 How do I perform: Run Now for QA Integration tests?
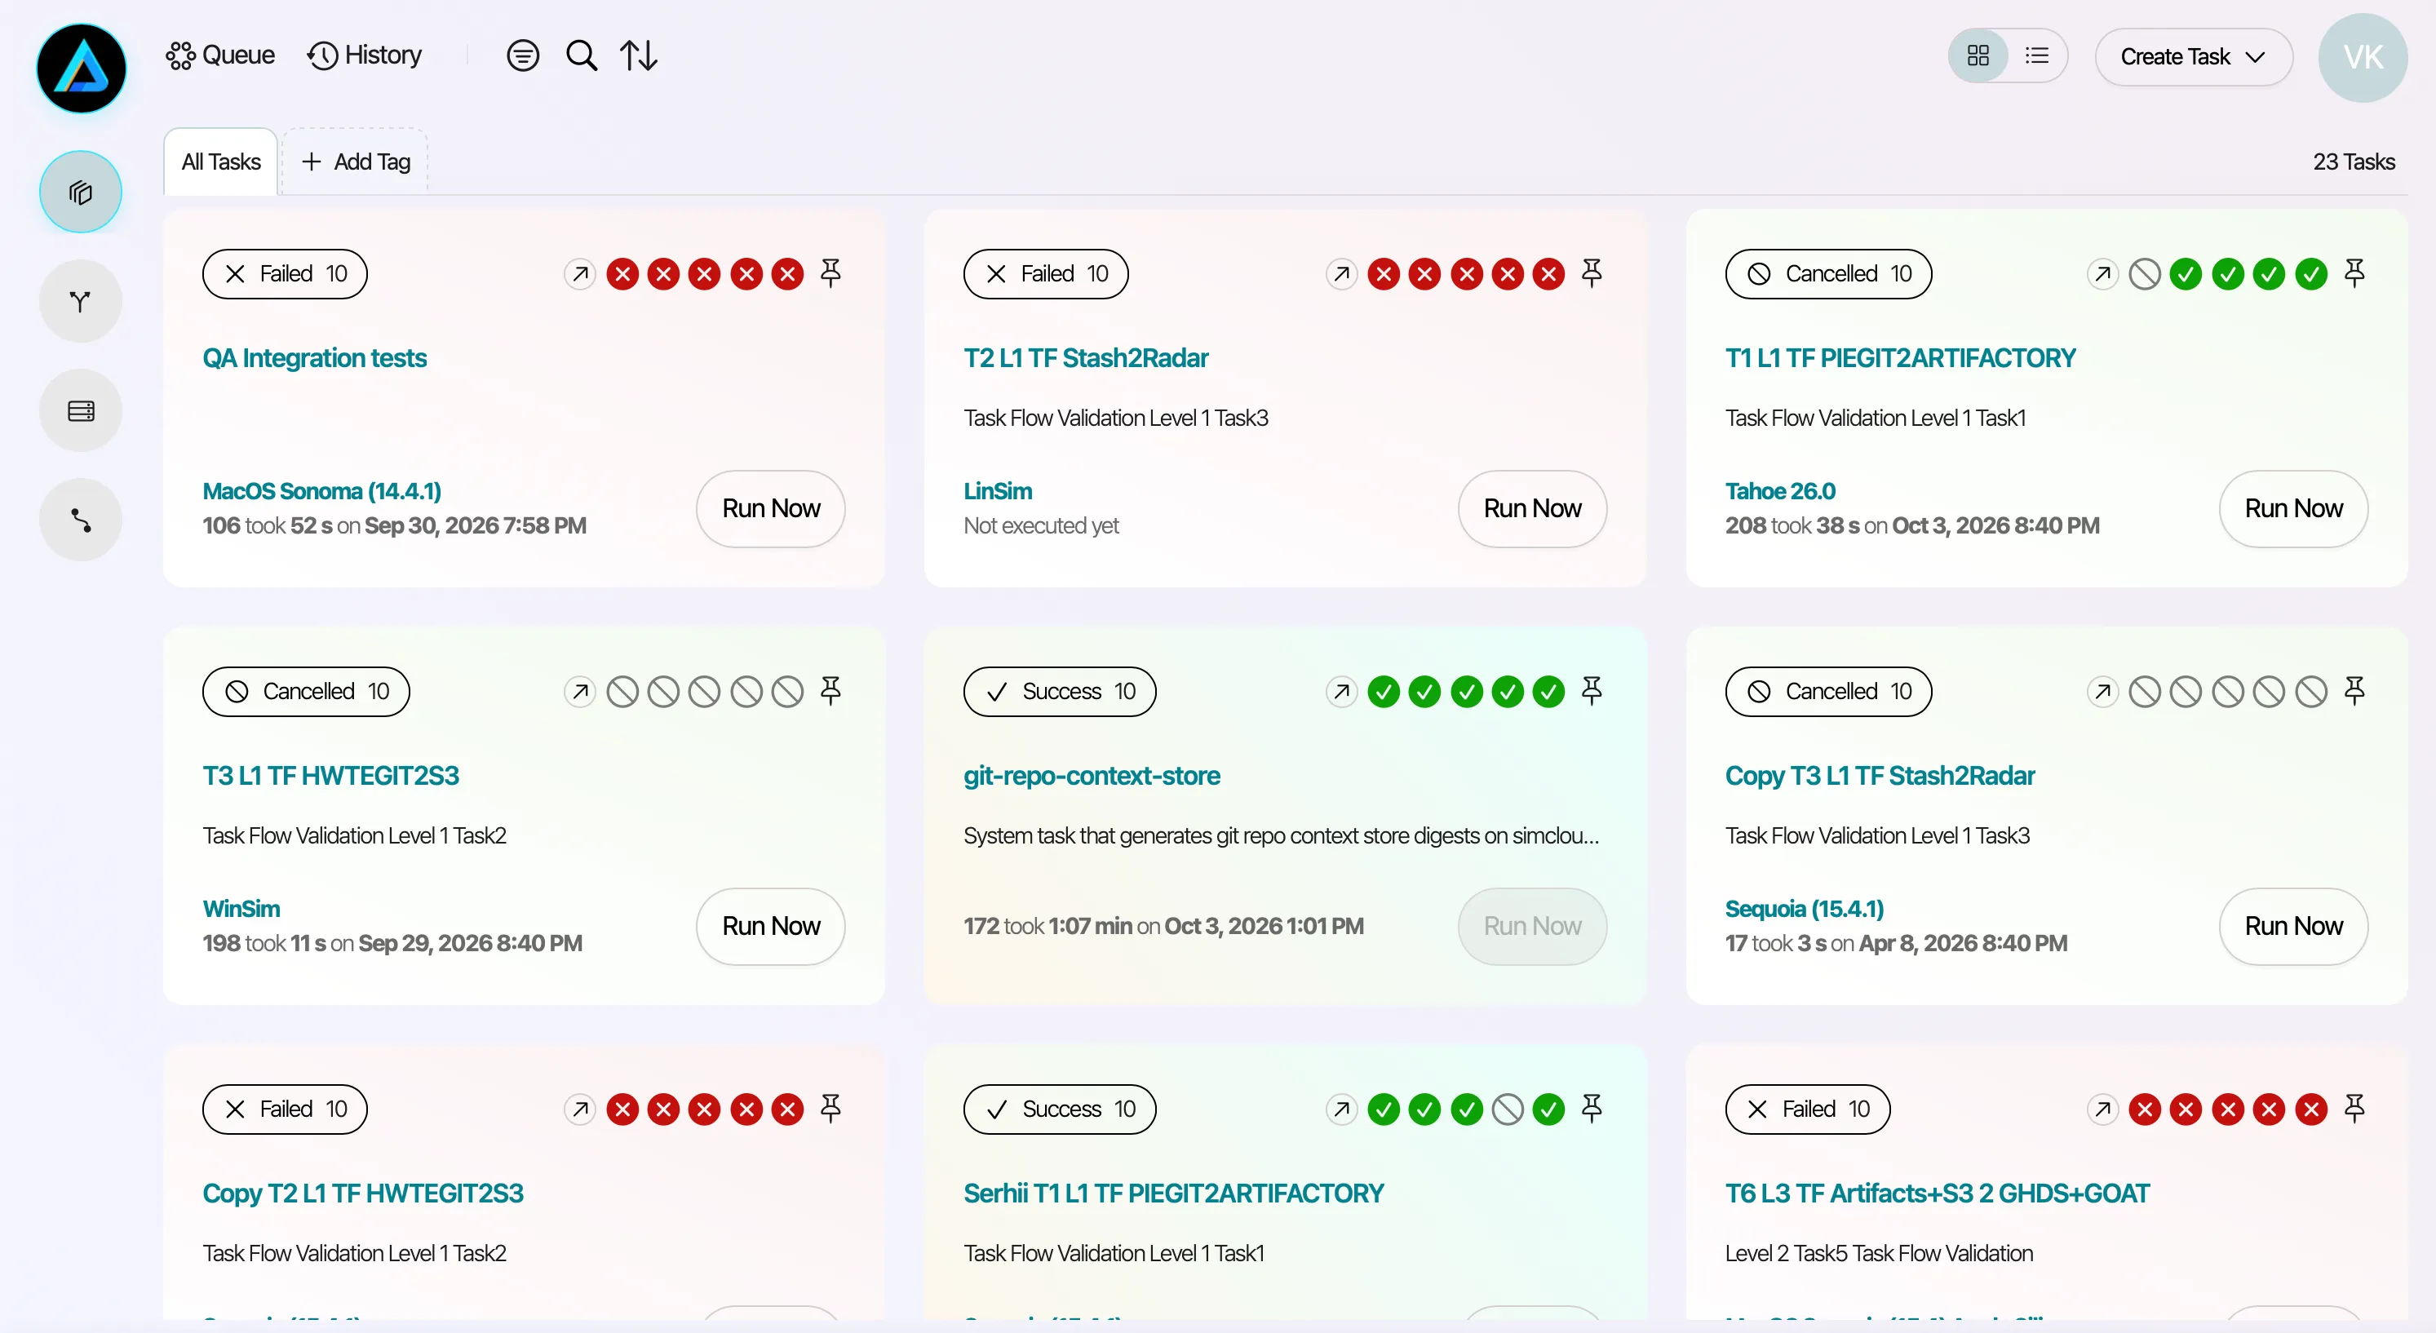tap(771, 508)
